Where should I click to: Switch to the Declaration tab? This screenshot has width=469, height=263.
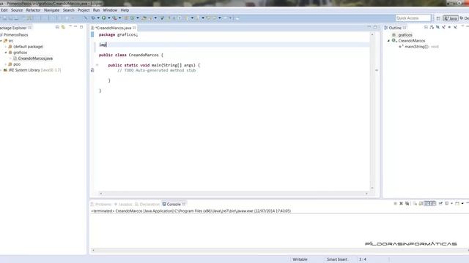tap(147, 205)
